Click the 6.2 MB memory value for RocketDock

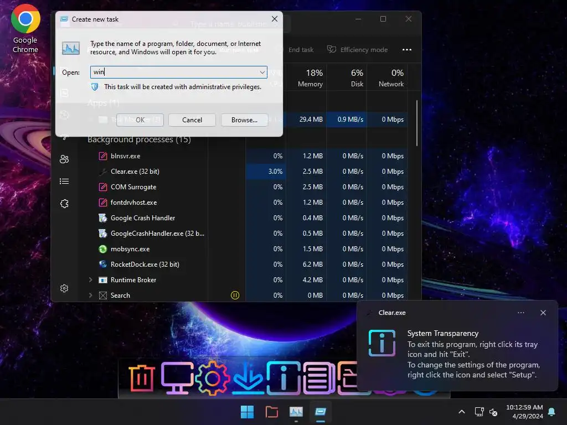tap(313, 265)
